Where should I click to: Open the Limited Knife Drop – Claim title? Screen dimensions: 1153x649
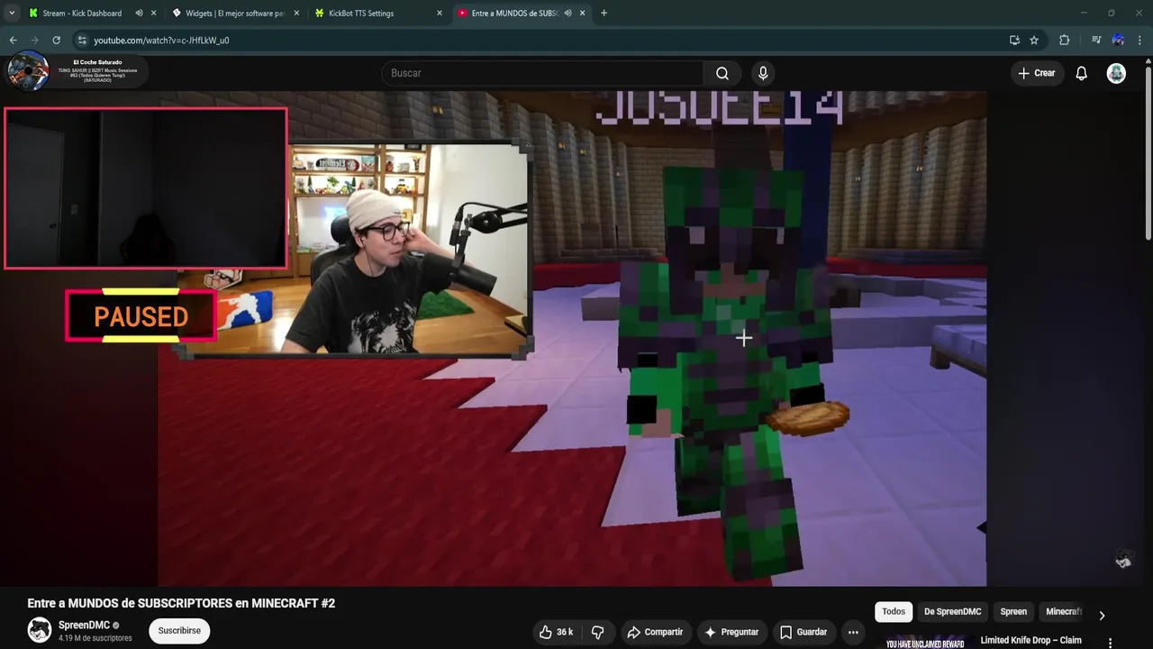1030,640
